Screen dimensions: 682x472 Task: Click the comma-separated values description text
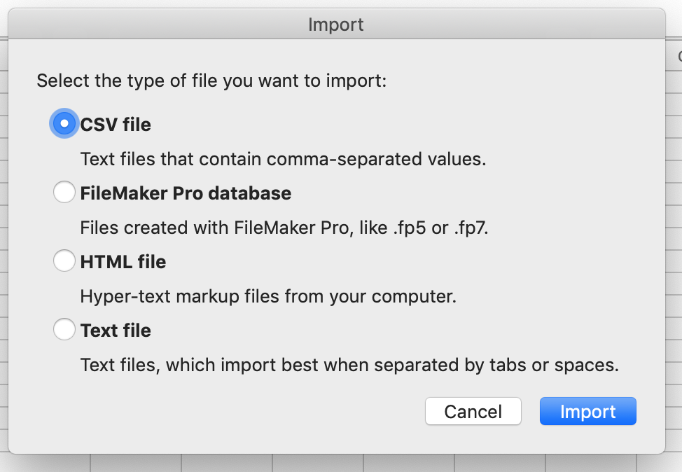283,159
